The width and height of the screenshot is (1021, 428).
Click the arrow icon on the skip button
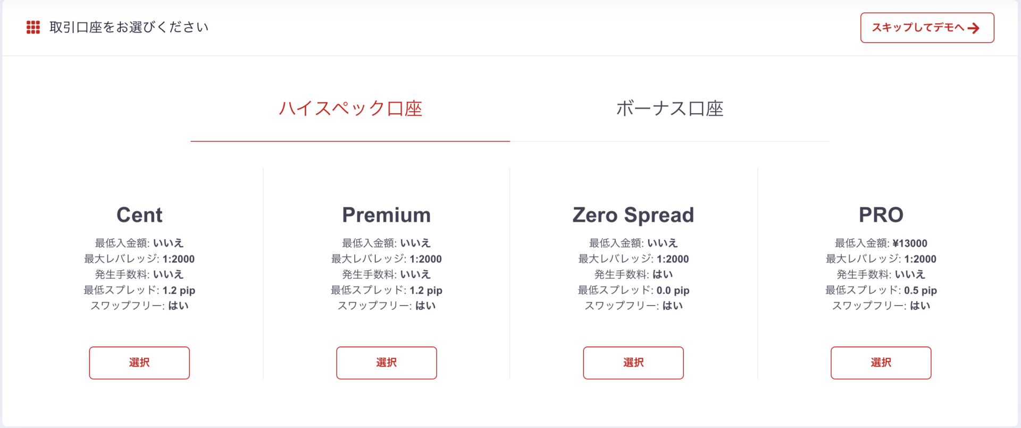[x=974, y=28]
